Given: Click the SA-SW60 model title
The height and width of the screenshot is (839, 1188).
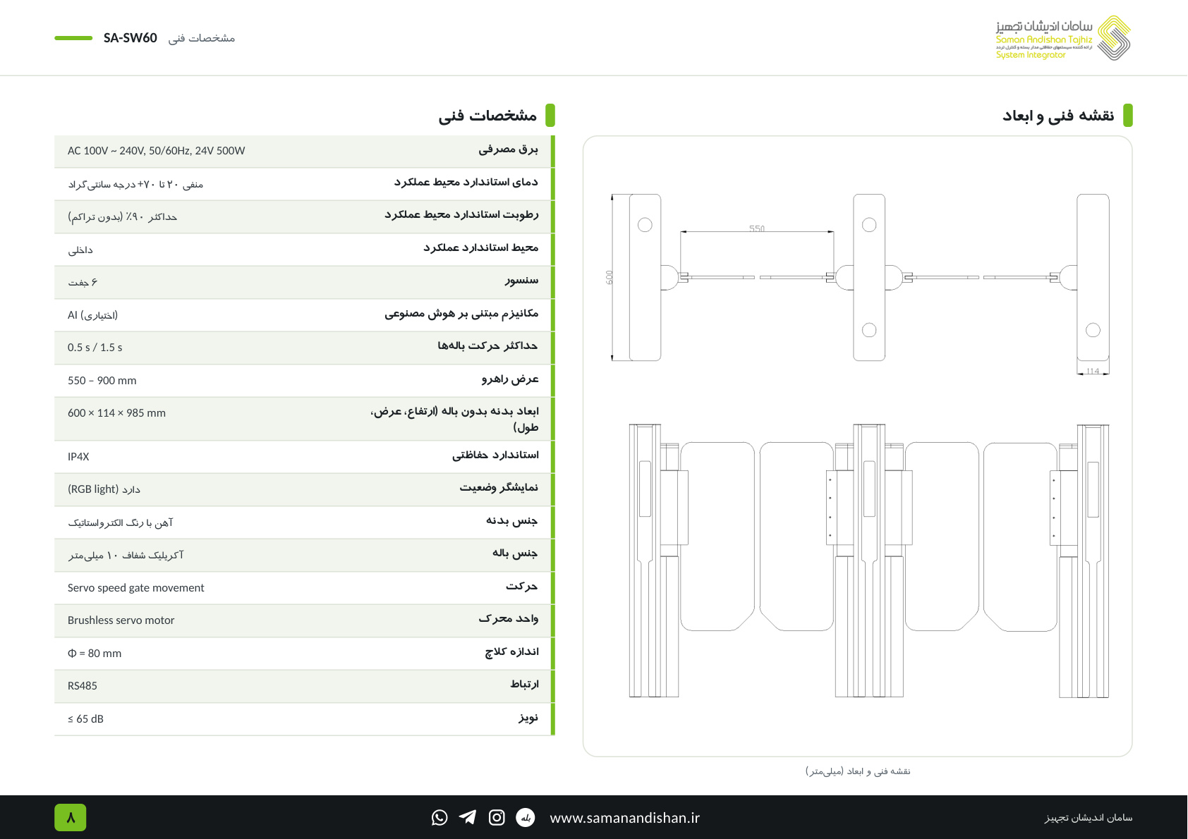Looking at the screenshot, I should click(131, 38).
